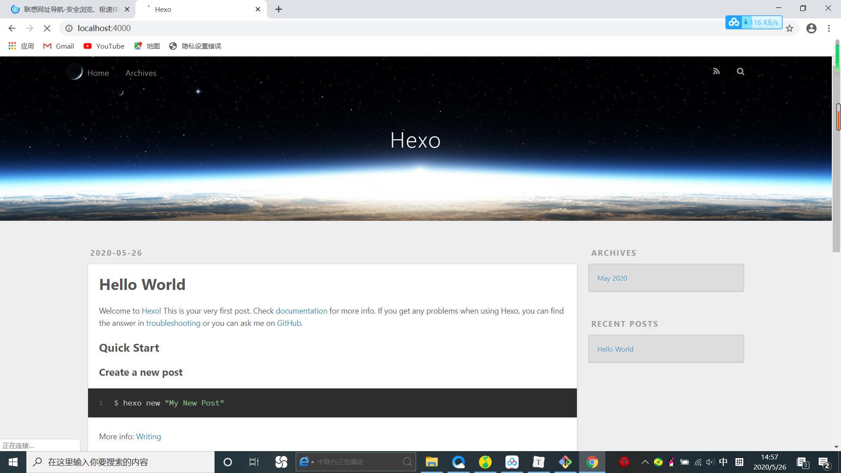This screenshot has height=473, width=841.
Task: Close the Lenovo navigation tab
Action: (127, 9)
